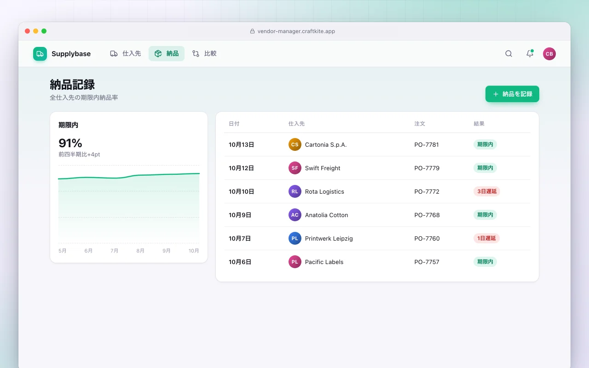
Task: Open order PO-7781 link
Action: coord(427,144)
